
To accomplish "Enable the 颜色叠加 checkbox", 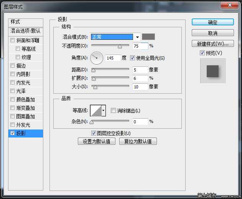I will coord(12,99).
